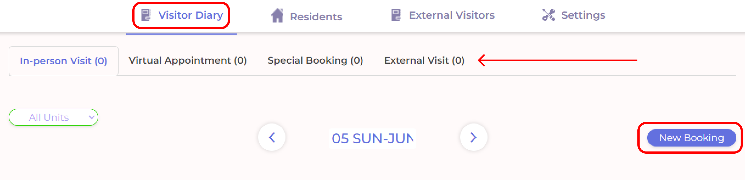The image size is (745, 180).
Task: Click the red arrow beside External Visit
Action: (x=558, y=60)
